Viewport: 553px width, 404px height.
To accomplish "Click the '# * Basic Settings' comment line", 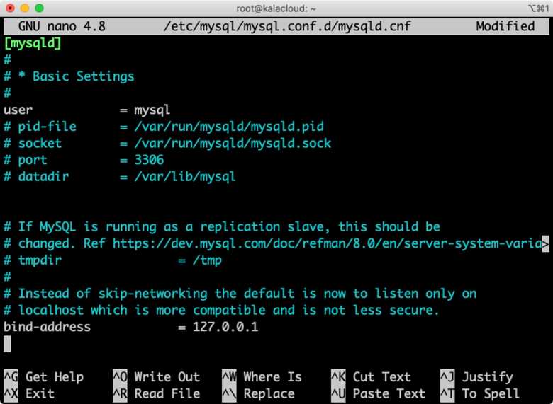I will click(69, 76).
